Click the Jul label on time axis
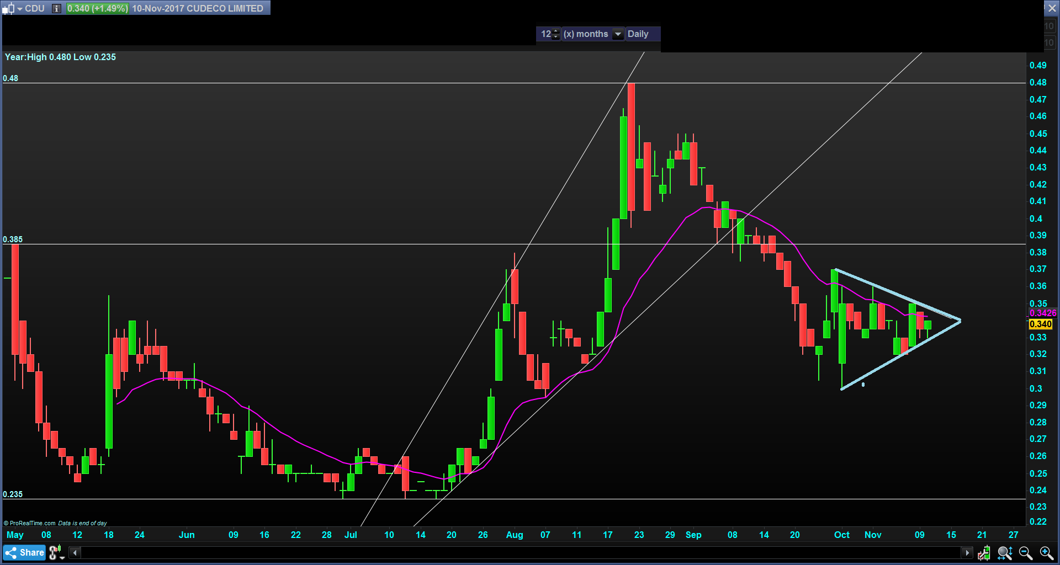The width and height of the screenshot is (1060, 565). click(x=351, y=535)
